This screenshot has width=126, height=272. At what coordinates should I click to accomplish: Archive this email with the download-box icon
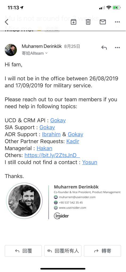74,22
